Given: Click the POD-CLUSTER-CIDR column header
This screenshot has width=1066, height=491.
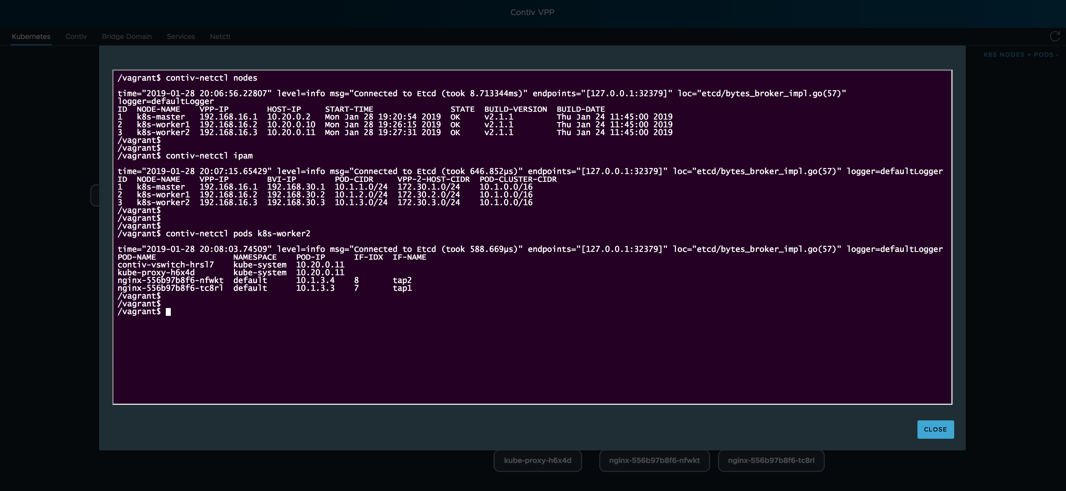Looking at the screenshot, I should [x=518, y=179].
